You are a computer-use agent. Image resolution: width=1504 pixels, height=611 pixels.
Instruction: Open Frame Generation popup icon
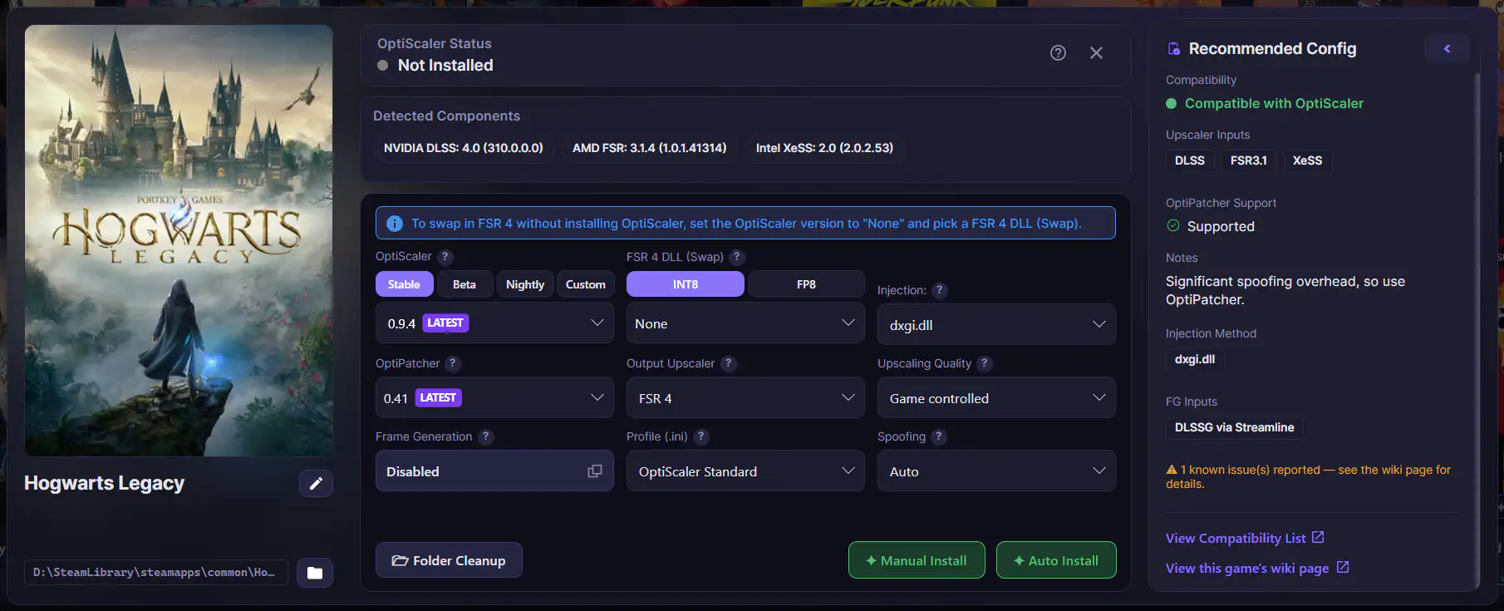pos(595,471)
